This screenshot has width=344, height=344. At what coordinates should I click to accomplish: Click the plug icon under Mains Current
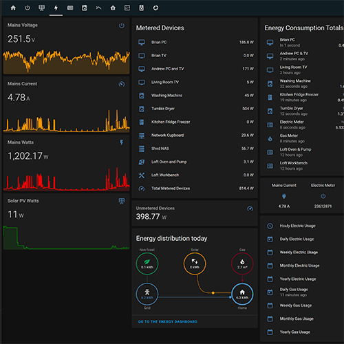coord(284,196)
